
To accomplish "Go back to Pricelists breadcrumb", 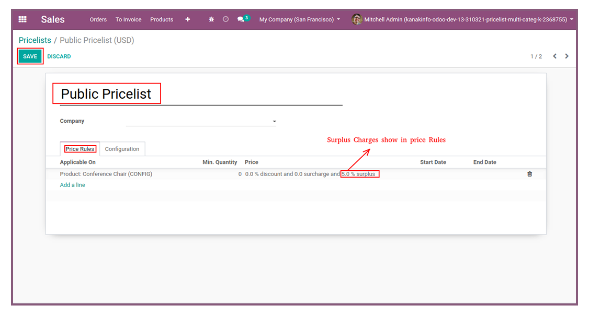I will (x=35, y=40).
